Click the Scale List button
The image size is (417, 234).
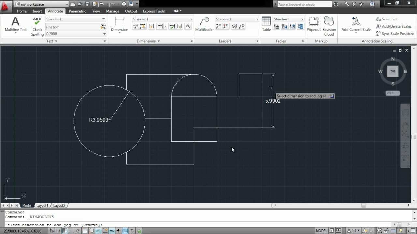386,19
